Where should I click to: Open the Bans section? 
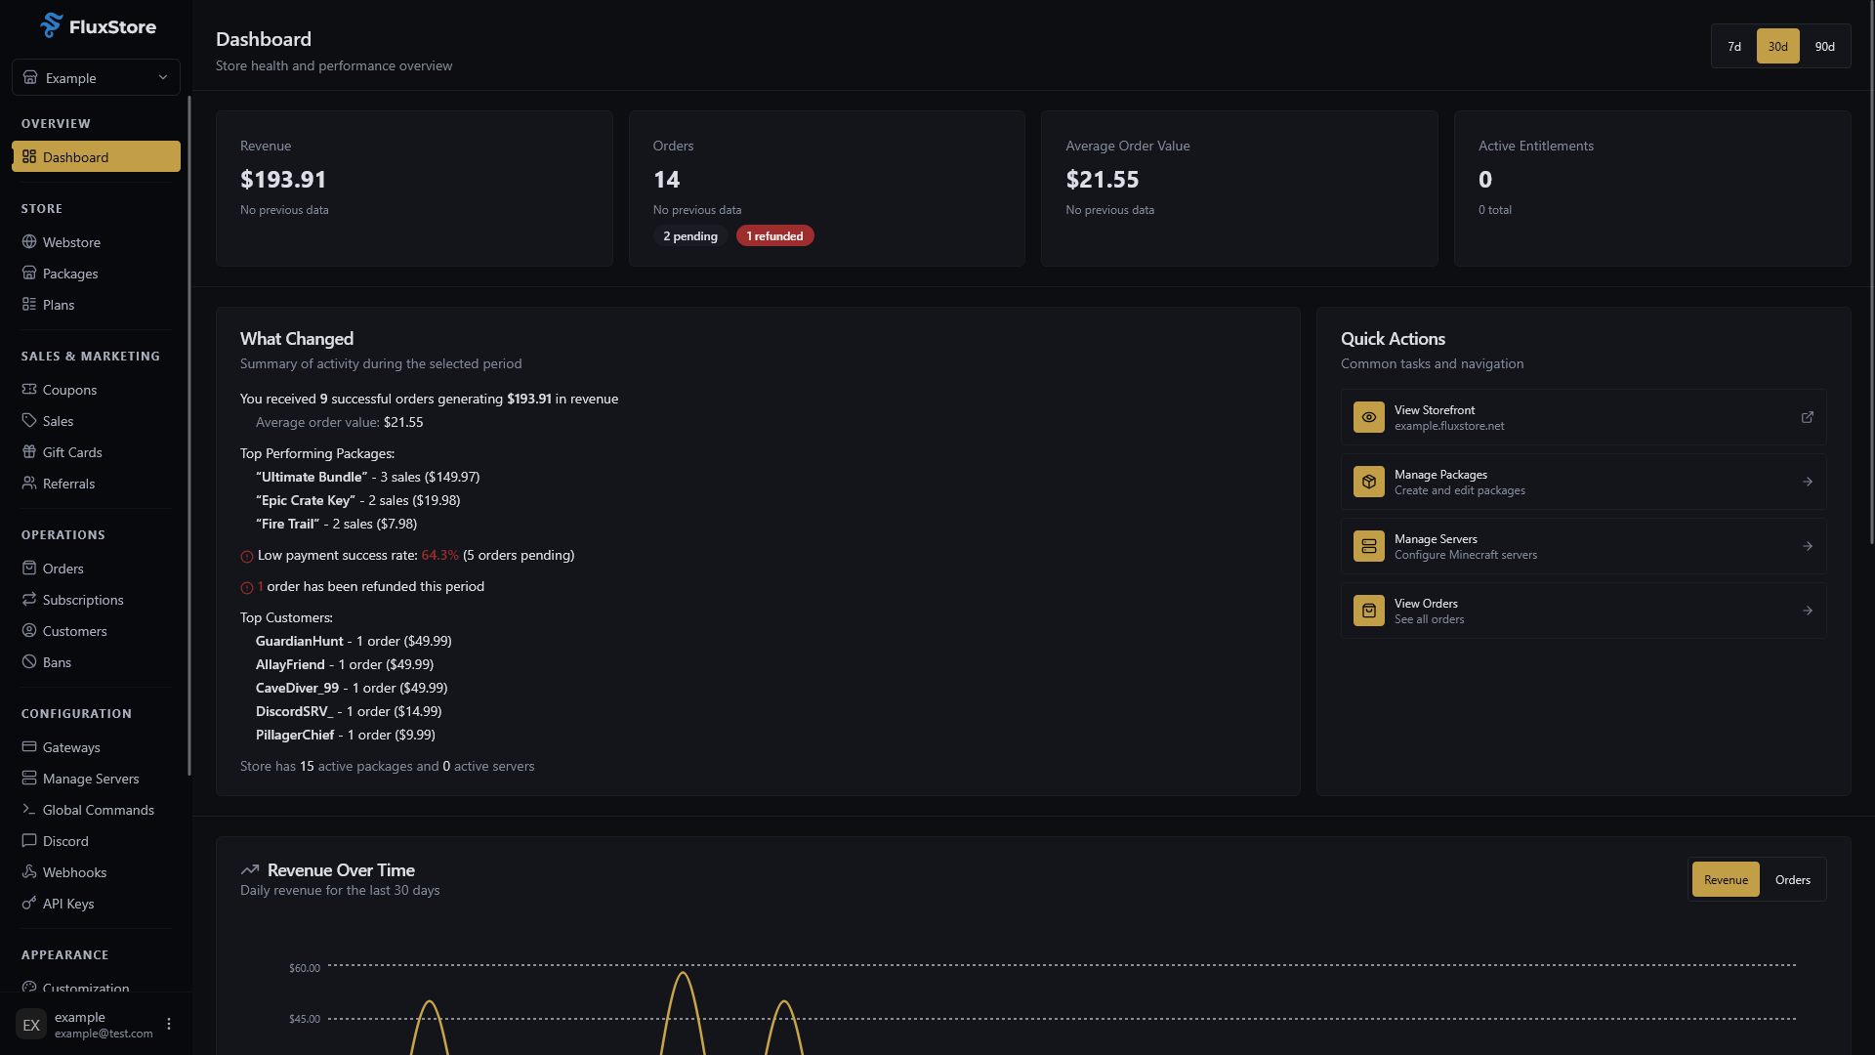[57, 661]
